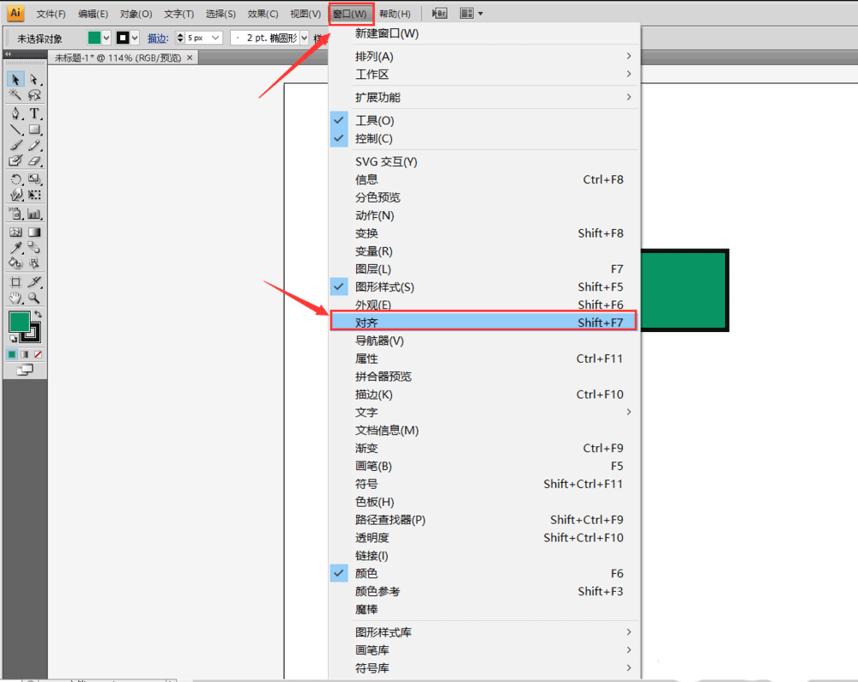858x682 pixels.
Task: Expand the 扩展功能 submenu
Action: [x=484, y=97]
